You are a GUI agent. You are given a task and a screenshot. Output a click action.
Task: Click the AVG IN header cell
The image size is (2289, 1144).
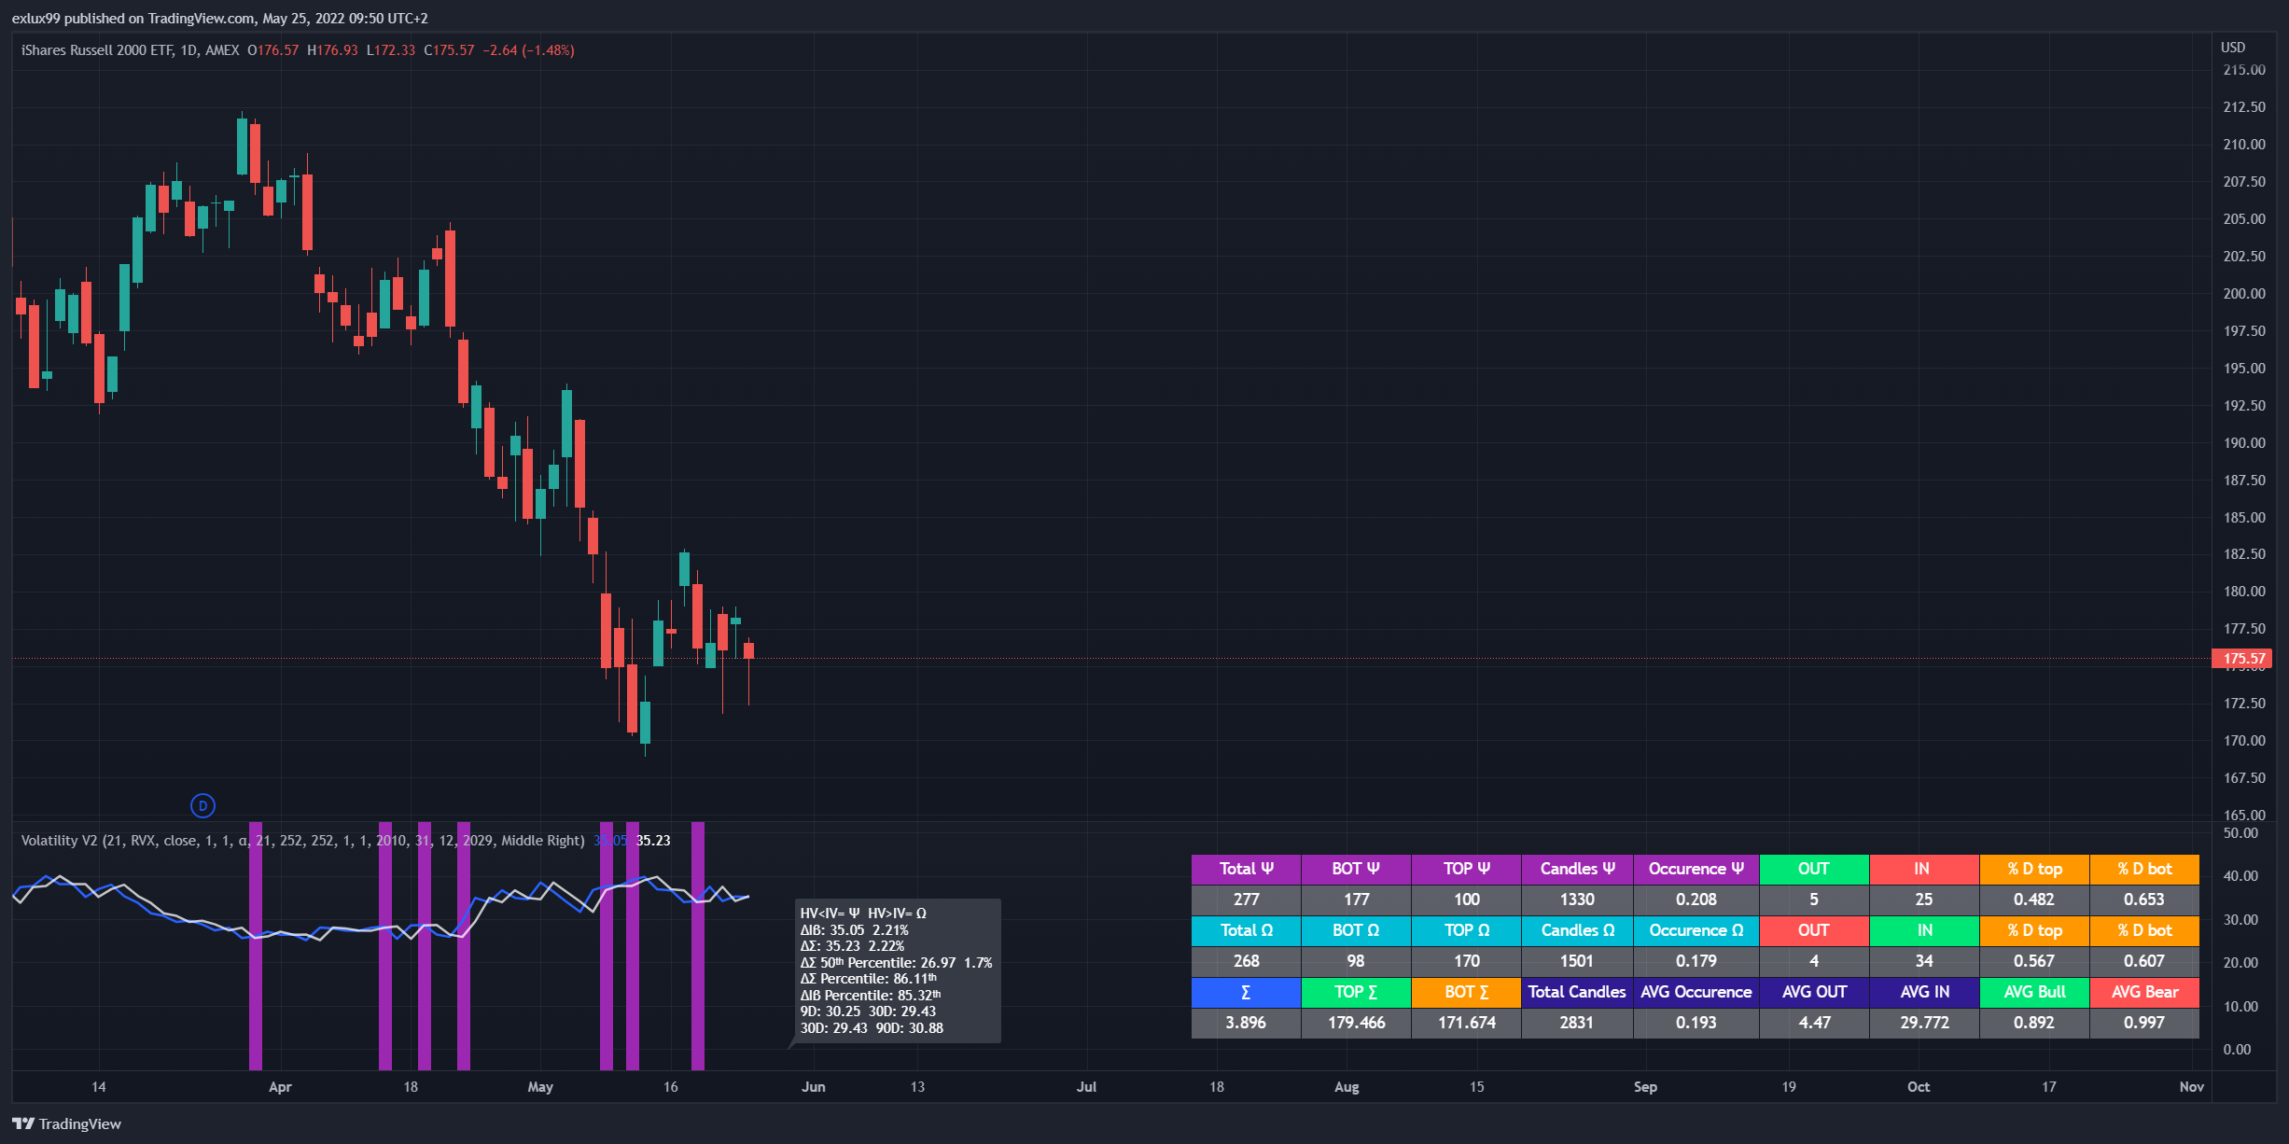click(x=1924, y=992)
